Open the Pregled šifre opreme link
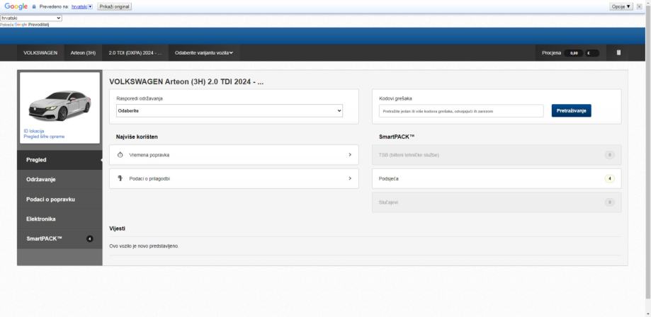The height and width of the screenshot is (317, 651). click(x=44, y=137)
